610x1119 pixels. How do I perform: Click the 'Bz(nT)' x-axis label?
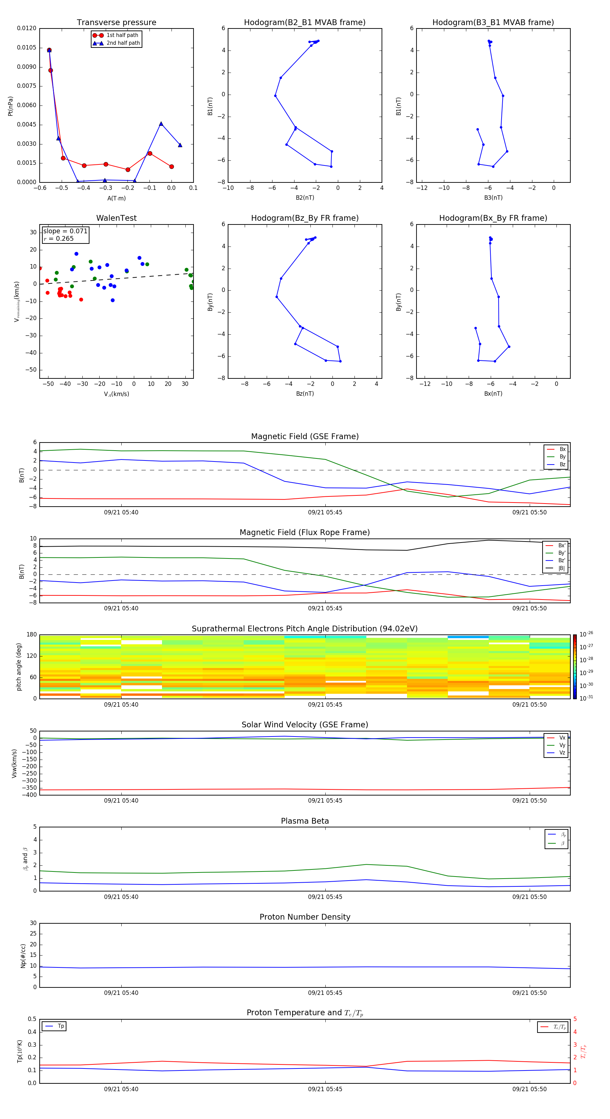tap(305, 394)
